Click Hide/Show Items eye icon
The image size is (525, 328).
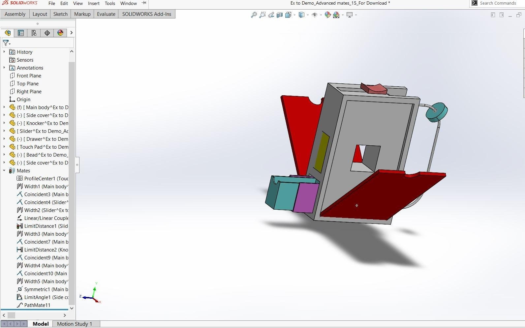click(315, 15)
